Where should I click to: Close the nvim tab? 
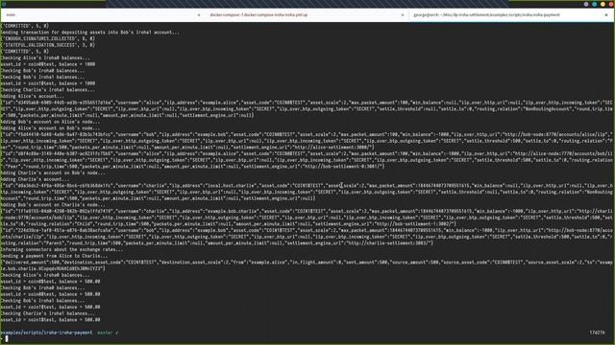199,15
